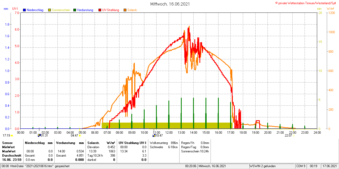The height and width of the screenshot is (169, 339).
Task: Click the COM 9 status bar field
Action: pos(301,166)
